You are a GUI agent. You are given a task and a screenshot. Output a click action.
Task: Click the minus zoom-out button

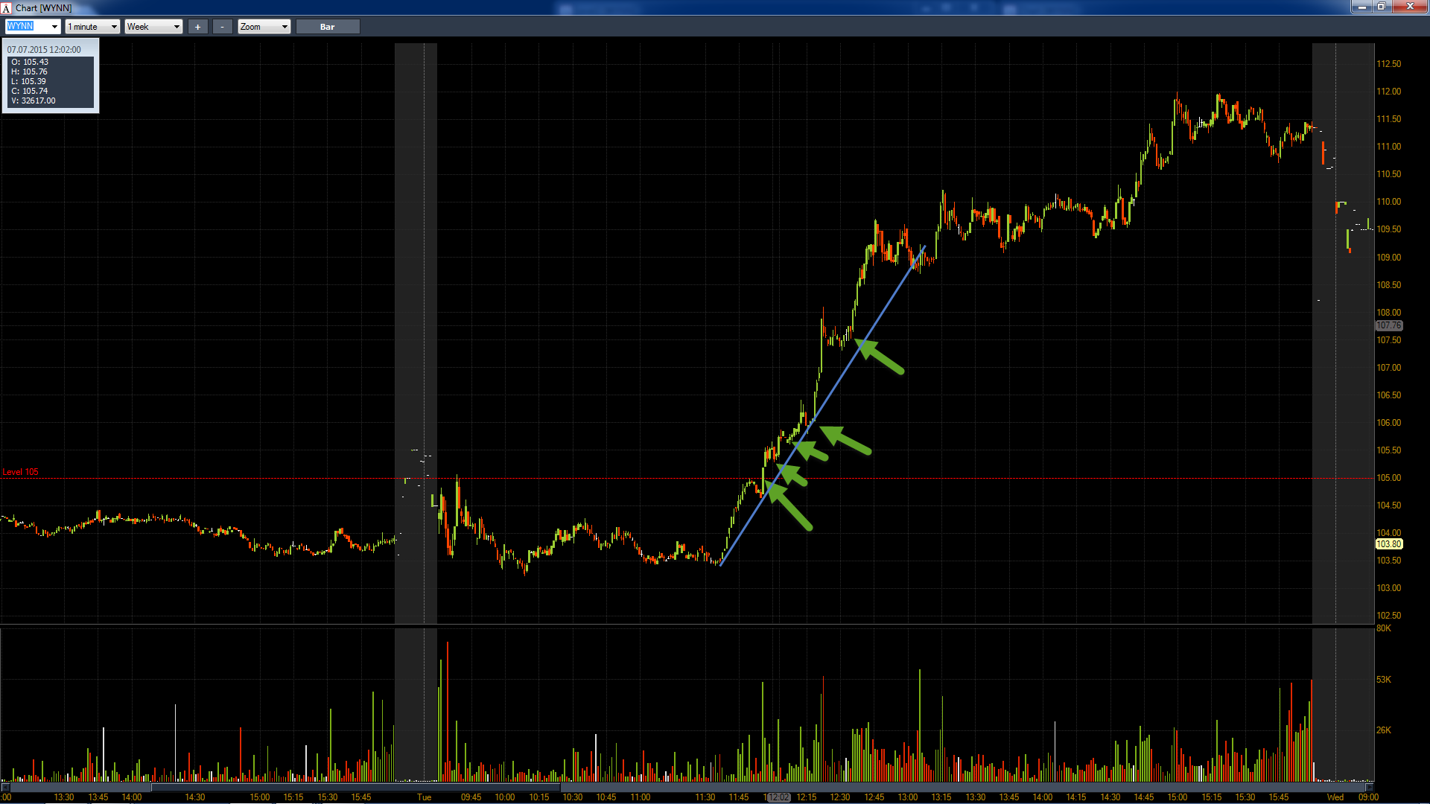222,26
